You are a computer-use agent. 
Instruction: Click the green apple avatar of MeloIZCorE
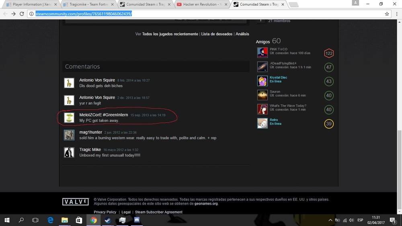(x=69, y=118)
